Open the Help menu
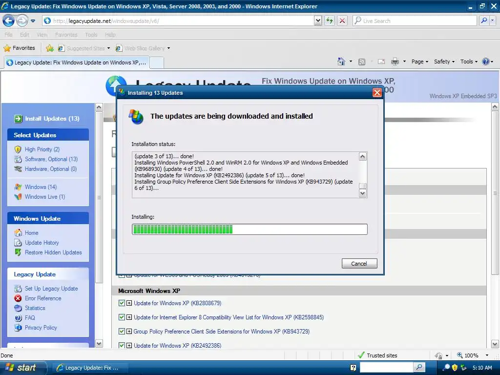 pyautogui.click(x=110, y=35)
